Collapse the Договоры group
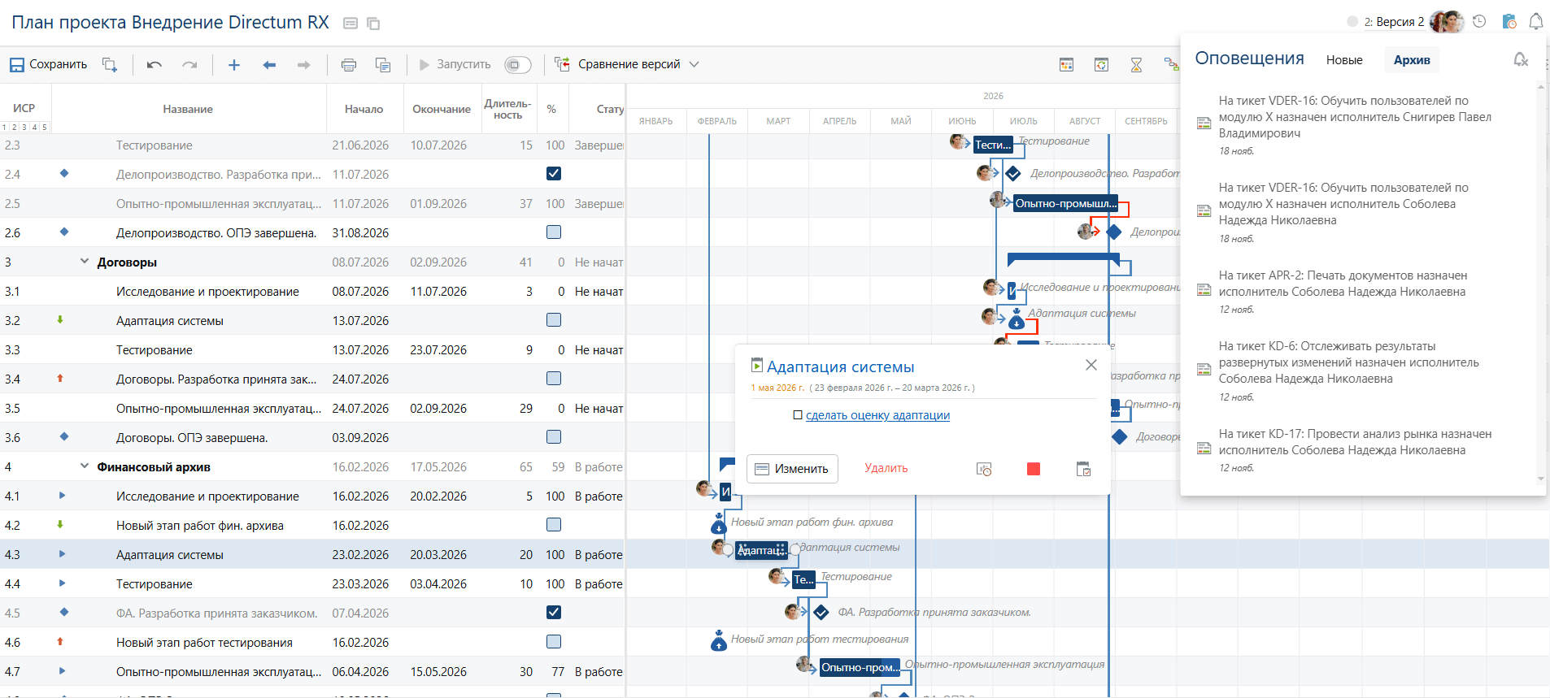Image resolution: width=1550 pixels, height=698 pixels. (x=85, y=262)
